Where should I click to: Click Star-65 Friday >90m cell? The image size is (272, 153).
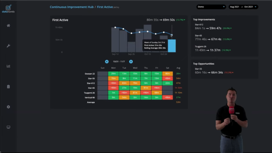[157, 88]
